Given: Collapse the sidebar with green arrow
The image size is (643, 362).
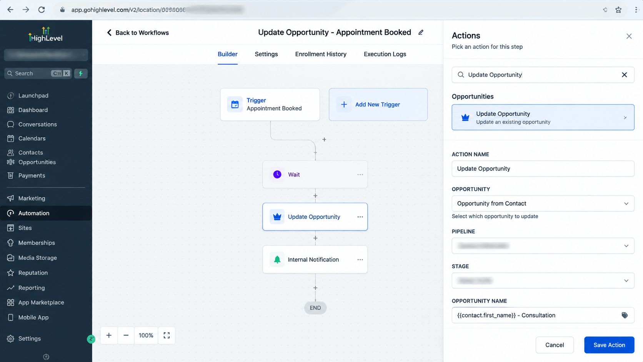Looking at the screenshot, I should 91,339.
